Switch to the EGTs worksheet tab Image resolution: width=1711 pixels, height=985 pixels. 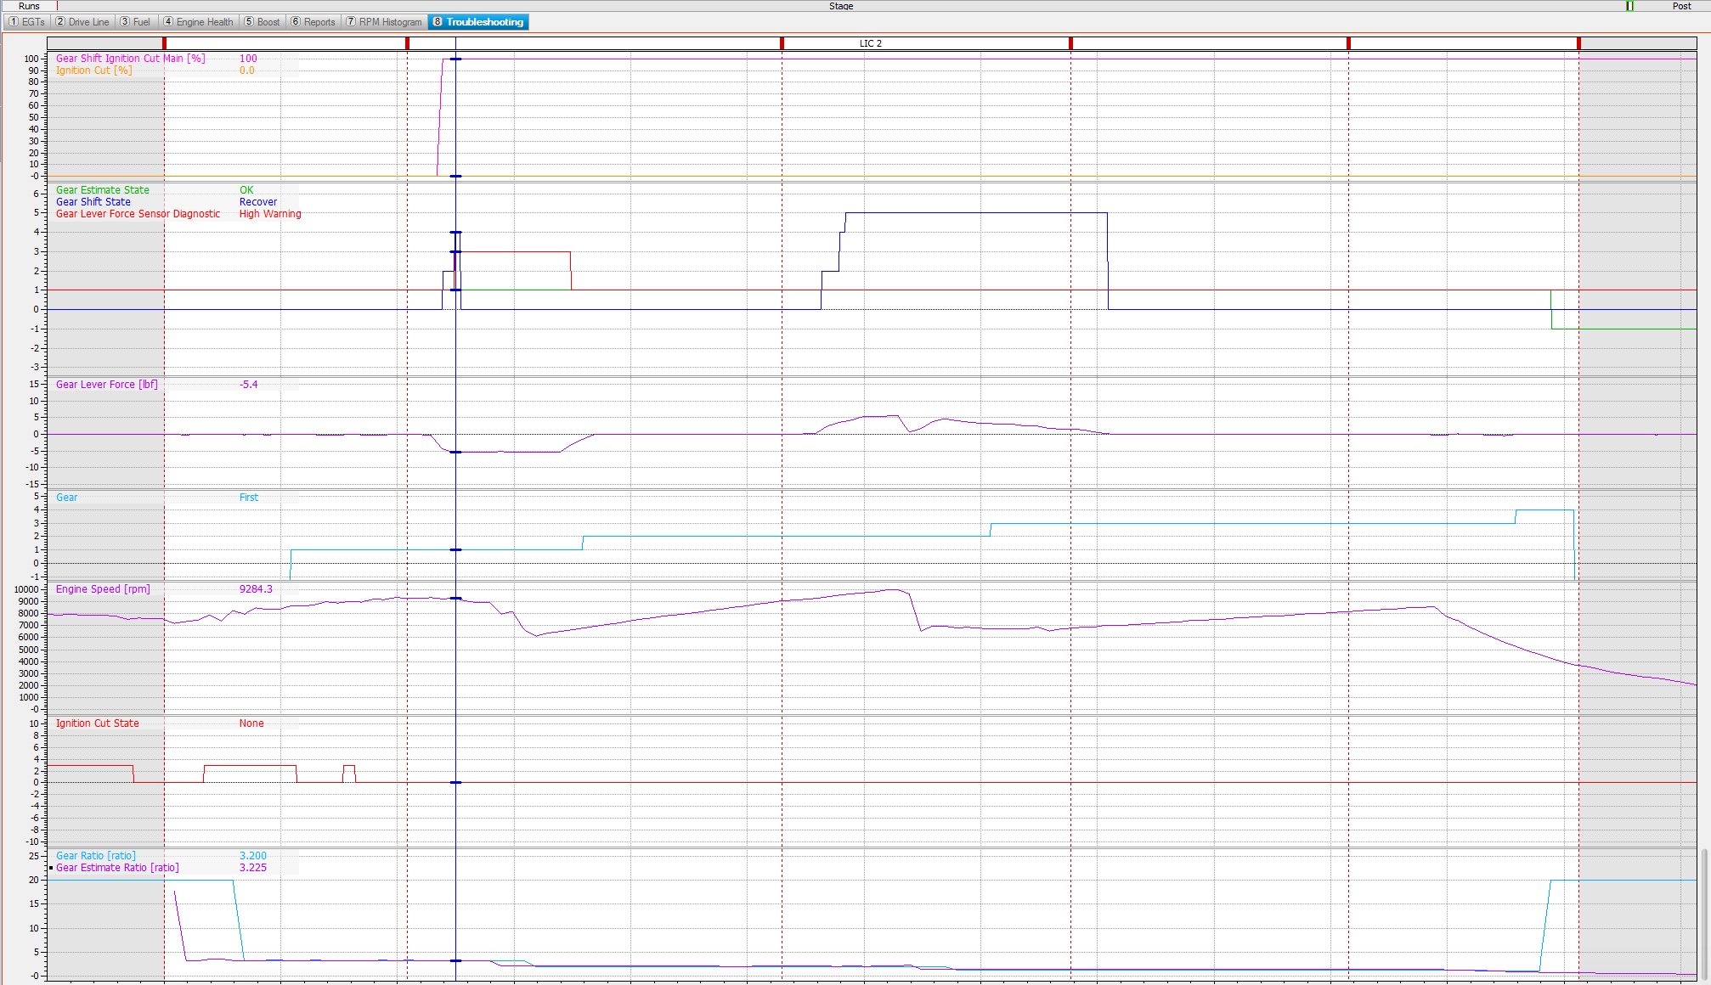tap(26, 22)
